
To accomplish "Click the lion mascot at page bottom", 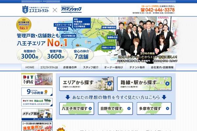I will tap(61, 128).
